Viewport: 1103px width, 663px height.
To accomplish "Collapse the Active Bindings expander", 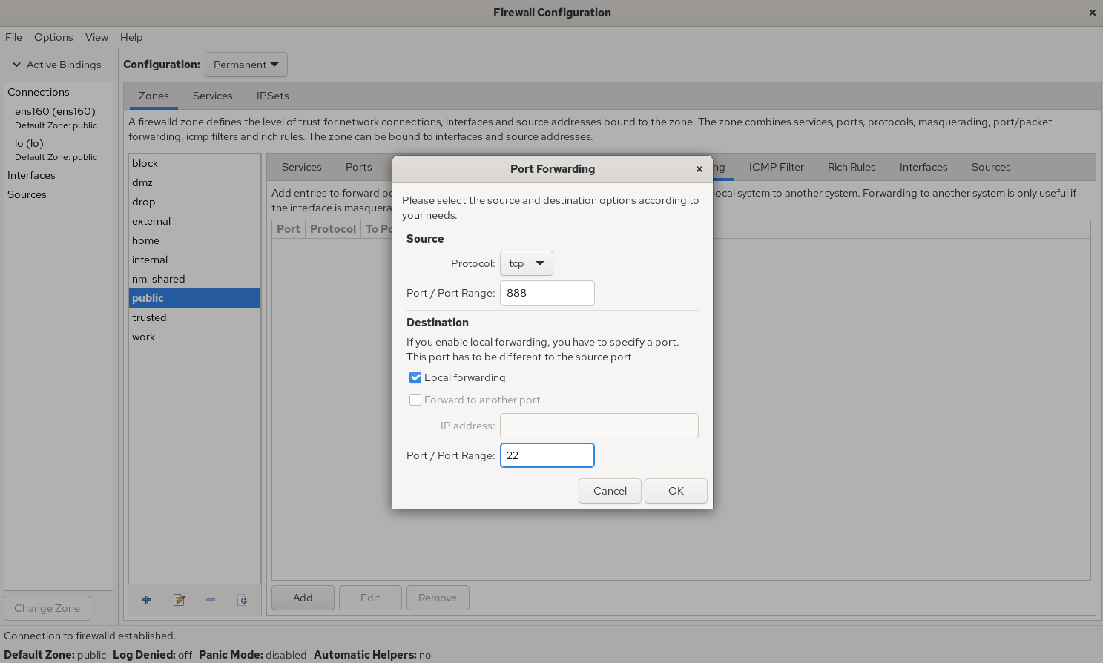I will (16, 65).
